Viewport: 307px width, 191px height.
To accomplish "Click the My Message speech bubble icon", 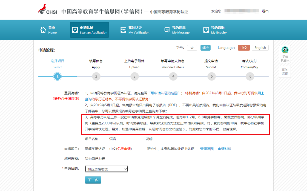I will coord(167,30).
